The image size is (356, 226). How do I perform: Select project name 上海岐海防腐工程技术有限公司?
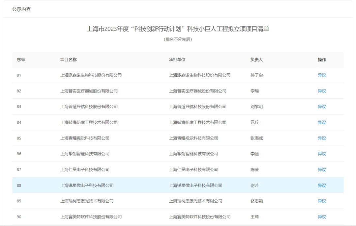pos(89,123)
